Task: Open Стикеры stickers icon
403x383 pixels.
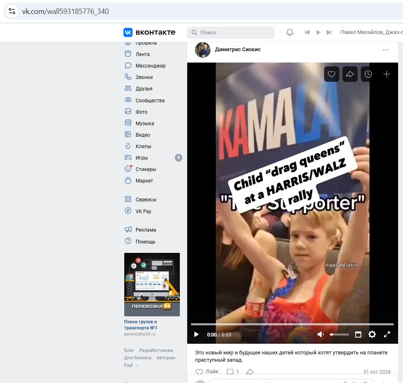Action: (x=128, y=169)
